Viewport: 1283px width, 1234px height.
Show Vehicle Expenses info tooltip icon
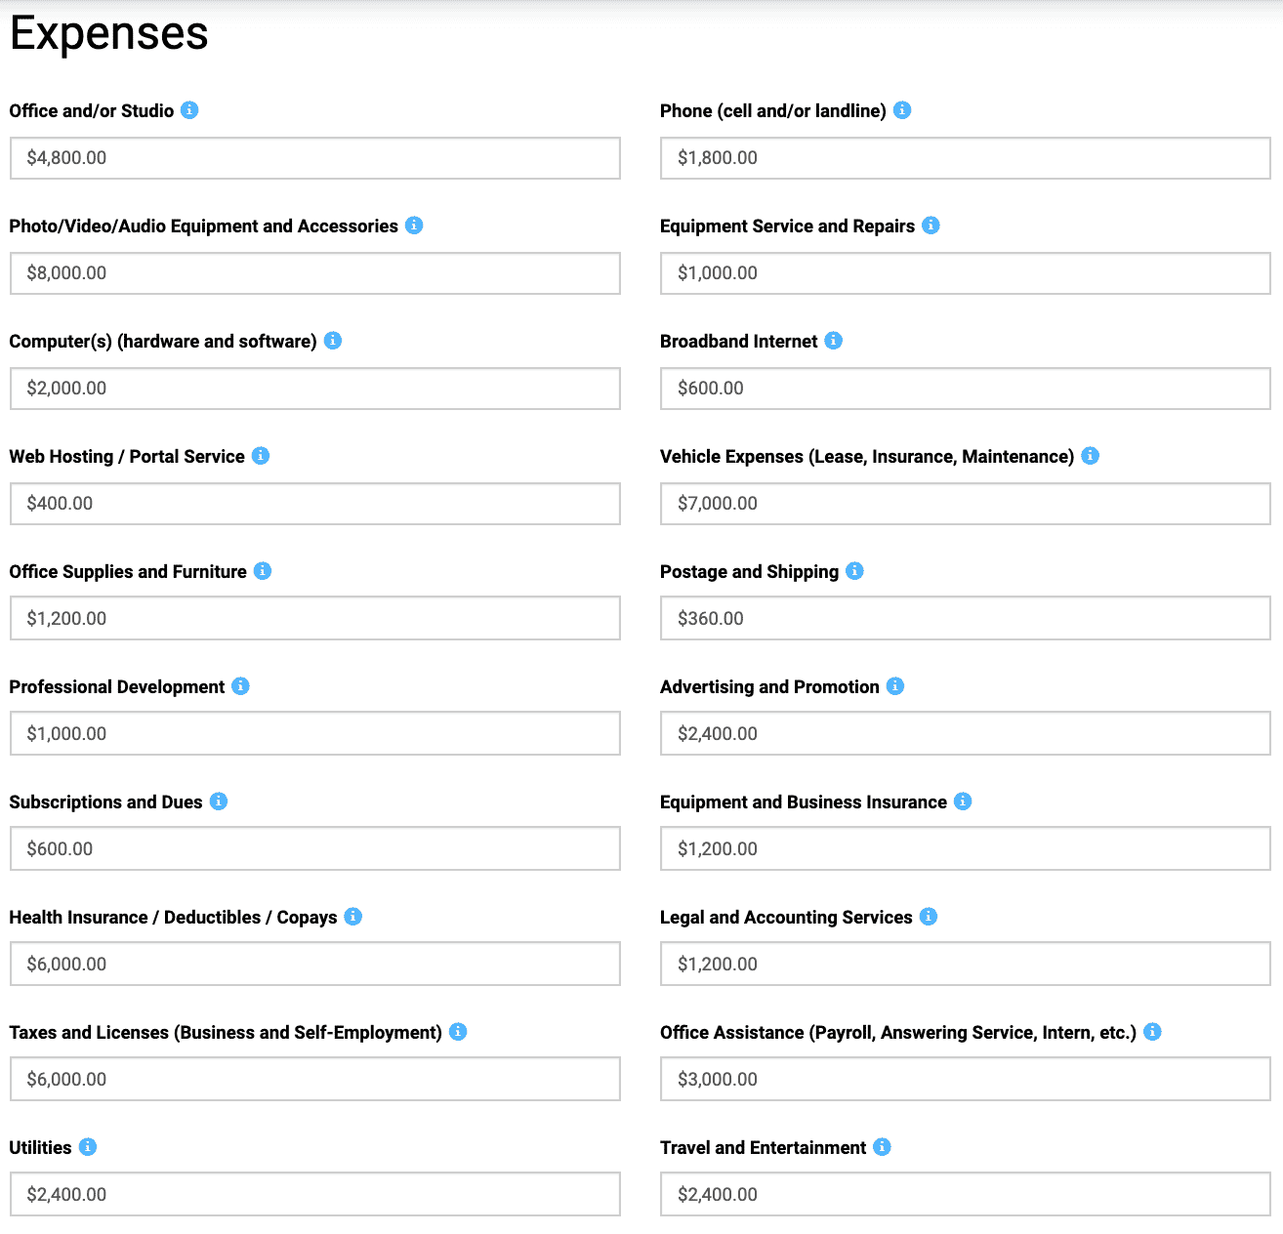(x=1091, y=456)
